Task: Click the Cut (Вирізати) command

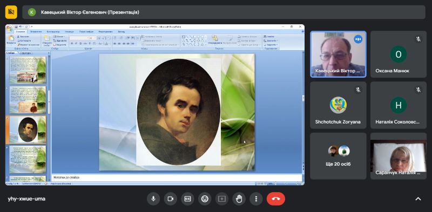Action: [23, 37]
